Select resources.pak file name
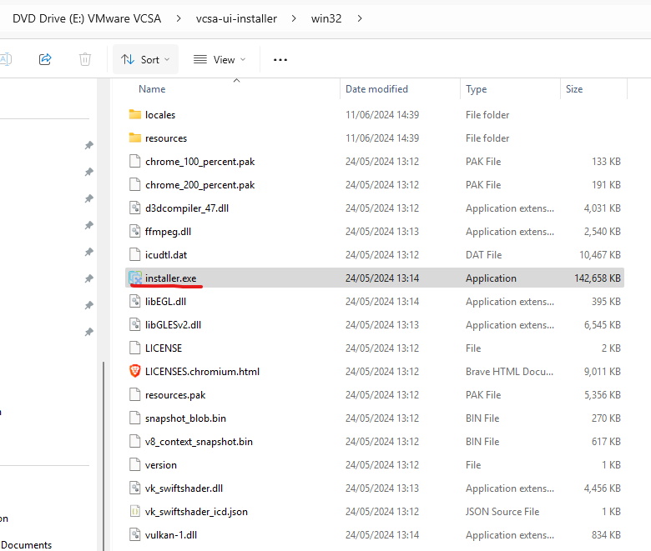Image resolution: width=651 pixels, height=551 pixels. click(x=175, y=394)
